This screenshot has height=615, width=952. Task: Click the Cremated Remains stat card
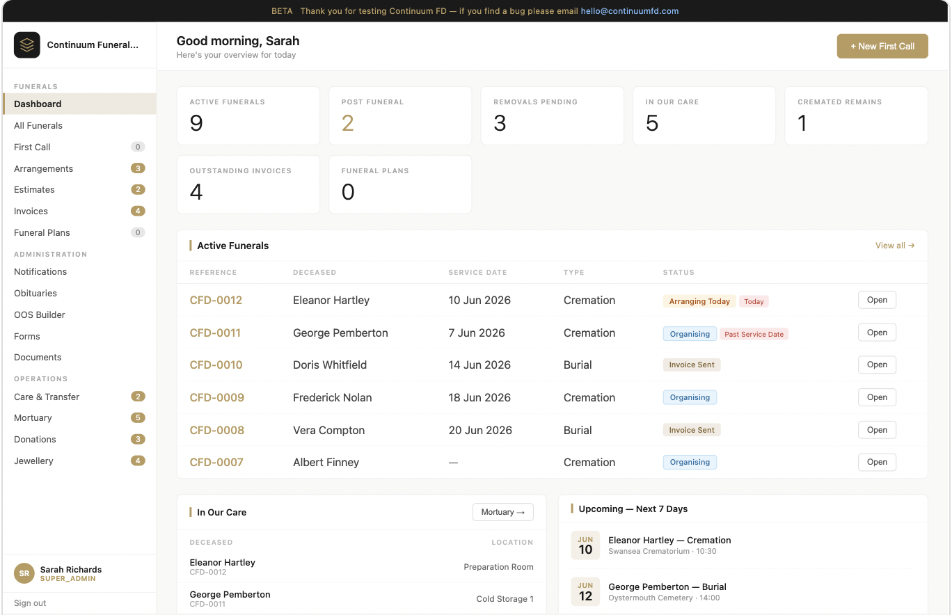click(856, 115)
